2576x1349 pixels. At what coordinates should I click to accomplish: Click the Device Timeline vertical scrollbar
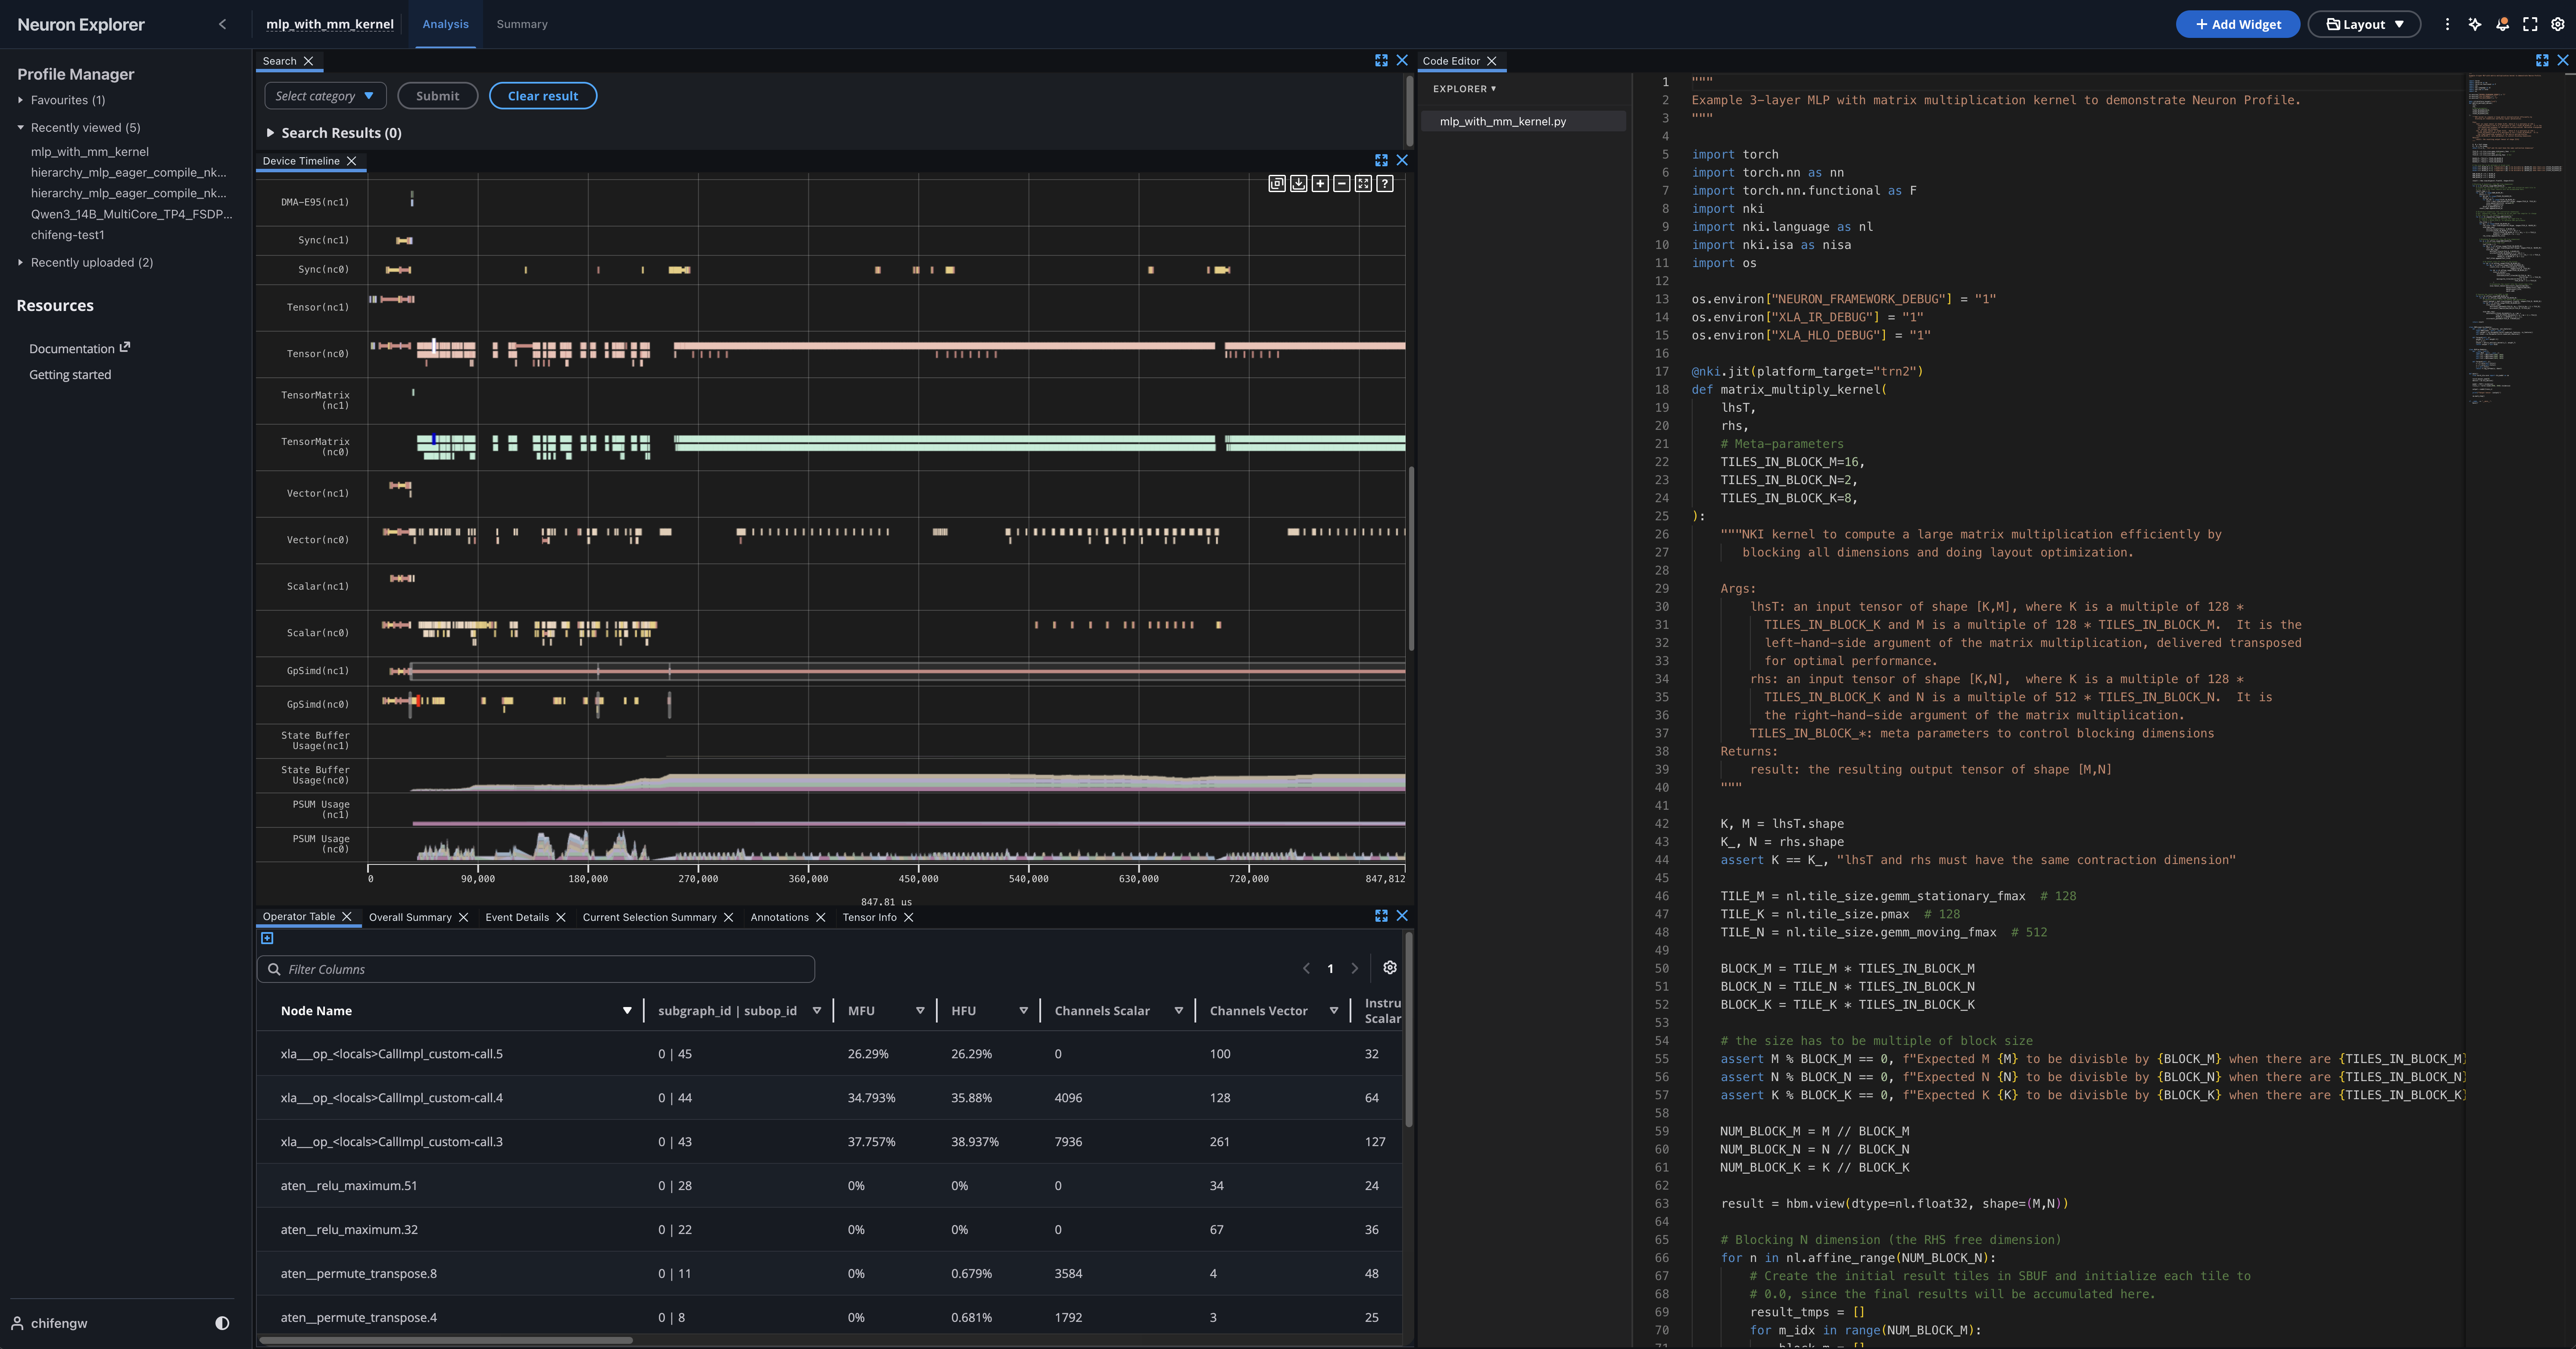(x=1411, y=559)
